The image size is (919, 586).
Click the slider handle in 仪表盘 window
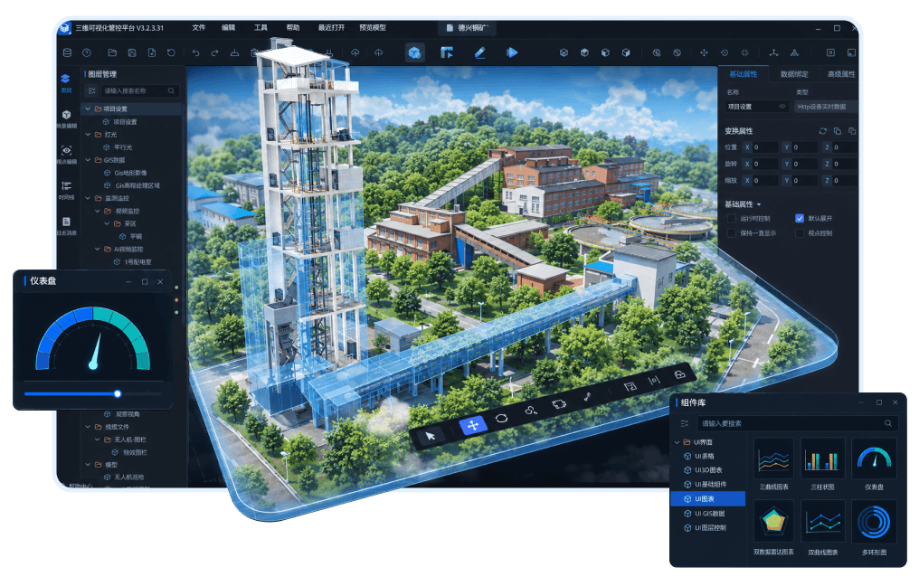[118, 393]
